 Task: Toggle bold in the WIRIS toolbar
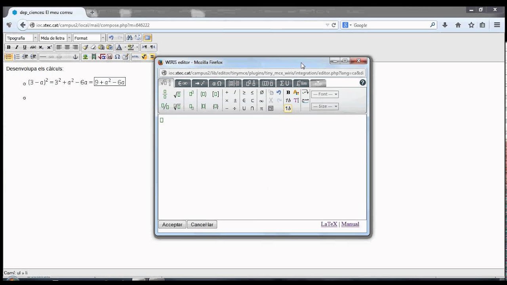tap(288, 93)
